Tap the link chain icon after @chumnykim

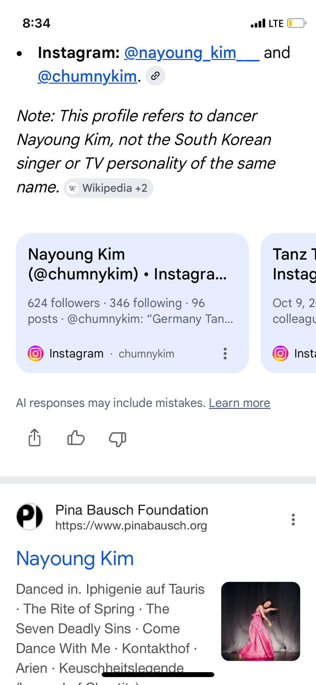click(155, 76)
